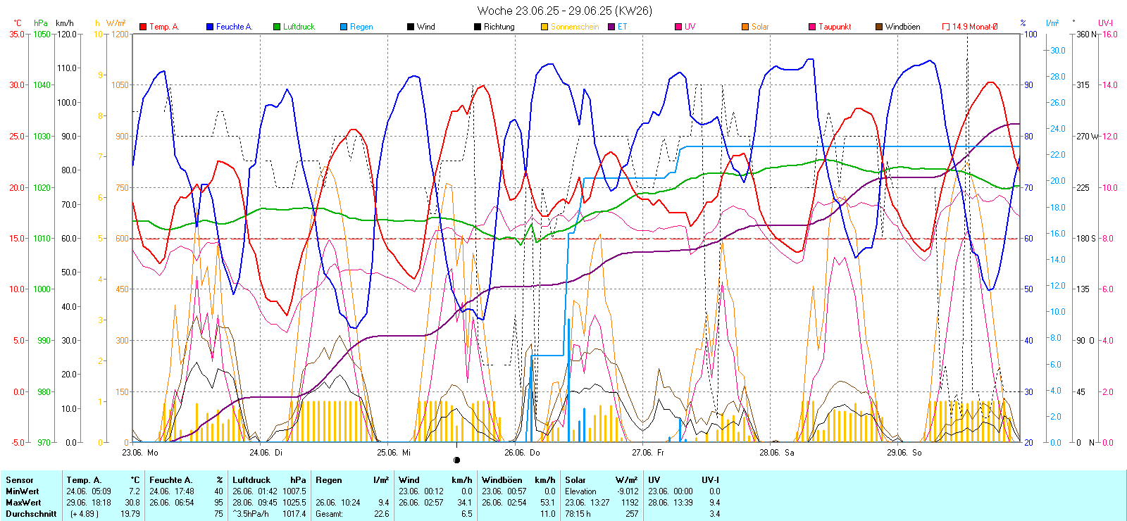The height and width of the screenshot is (521, 1127).
Task: Click the yellow Sonnenschein legend square
Action: (x=544, y=27)
